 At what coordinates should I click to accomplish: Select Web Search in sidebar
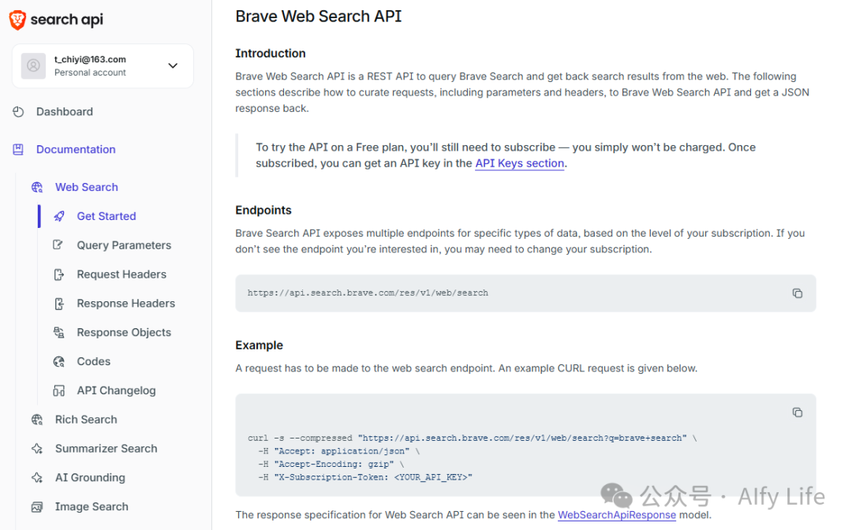pos(87,188)
